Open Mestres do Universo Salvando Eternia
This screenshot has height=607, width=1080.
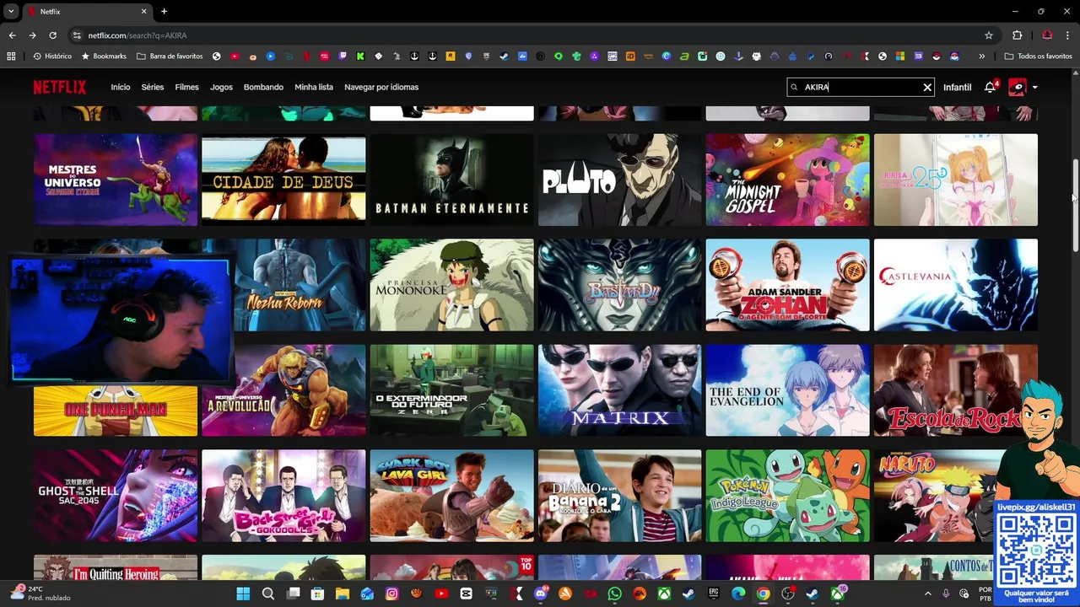tap(116, 180)
